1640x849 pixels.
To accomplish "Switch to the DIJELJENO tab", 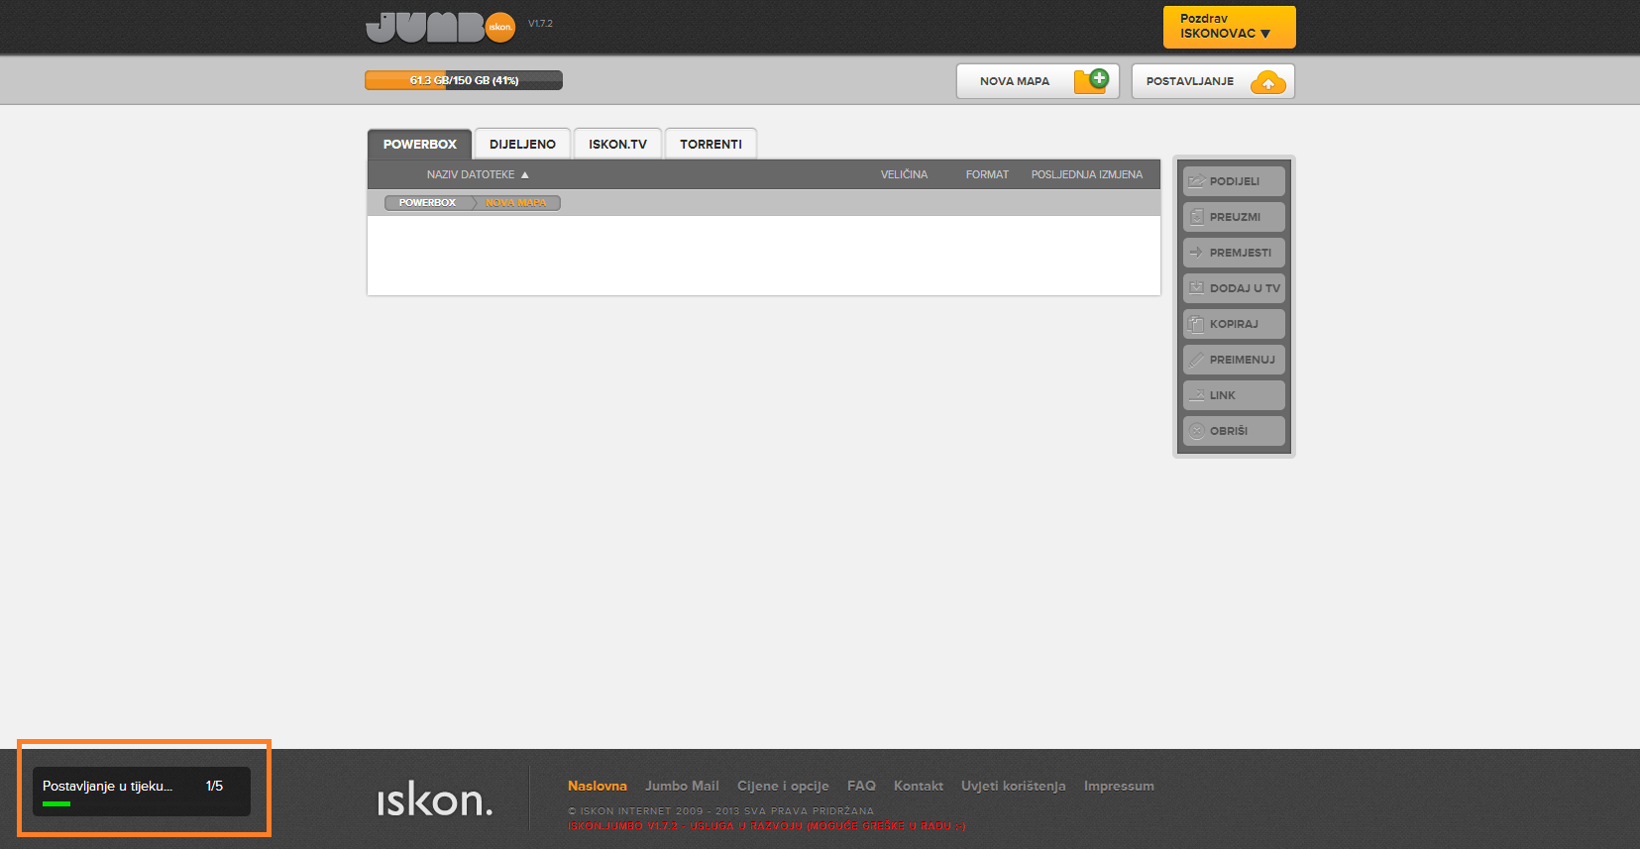I will click(x=522, y=144).
